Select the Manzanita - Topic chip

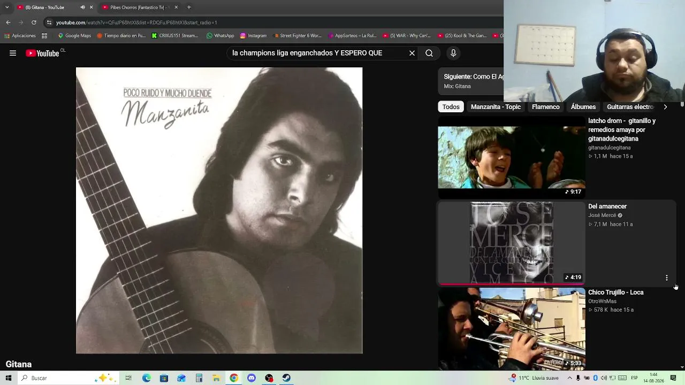[x=496, y=107]
